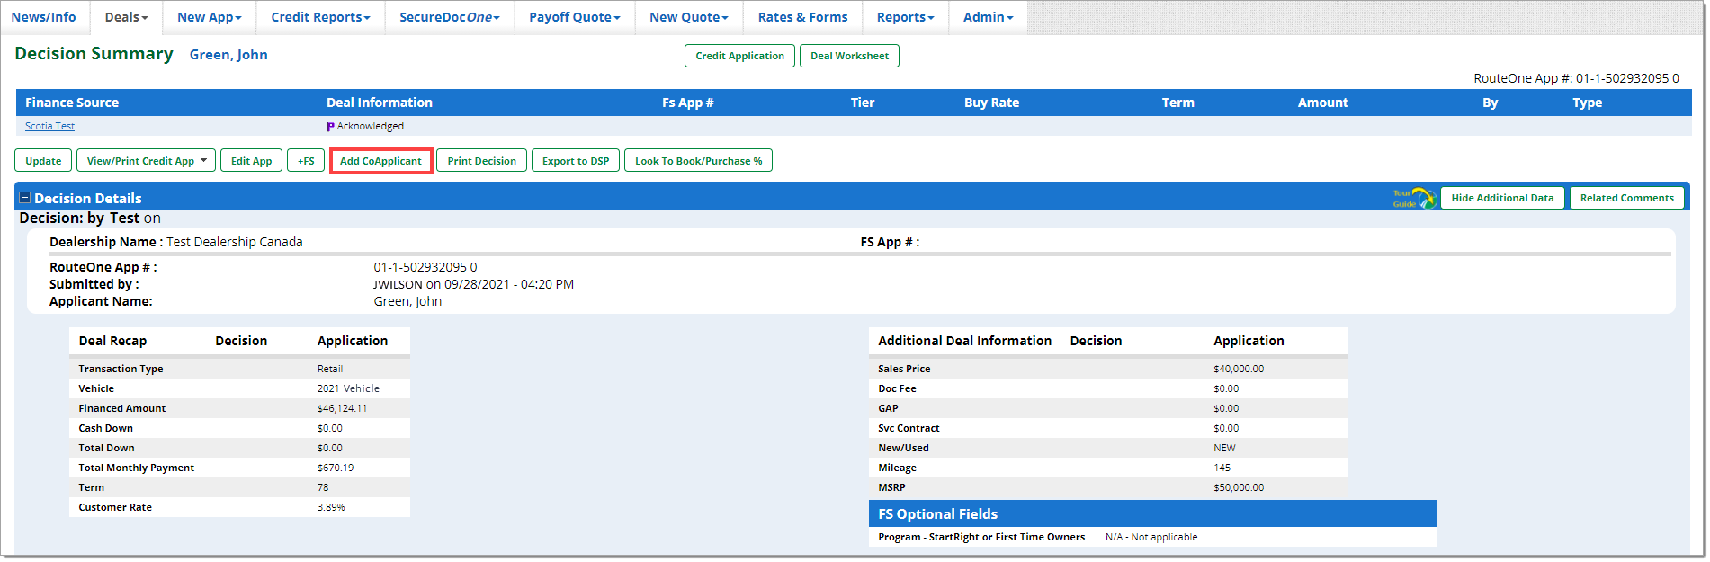The height and width of the screenshot is (562, 1710).
Task: Open the Credit Application page
Action: pos(739,56)
